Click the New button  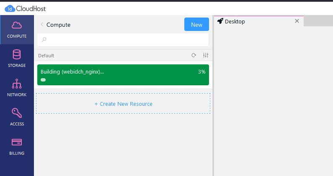[196, 24]
